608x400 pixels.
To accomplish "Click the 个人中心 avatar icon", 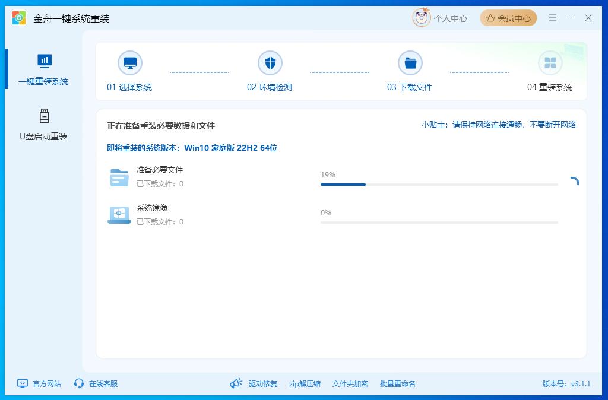I will pos(422,18).
